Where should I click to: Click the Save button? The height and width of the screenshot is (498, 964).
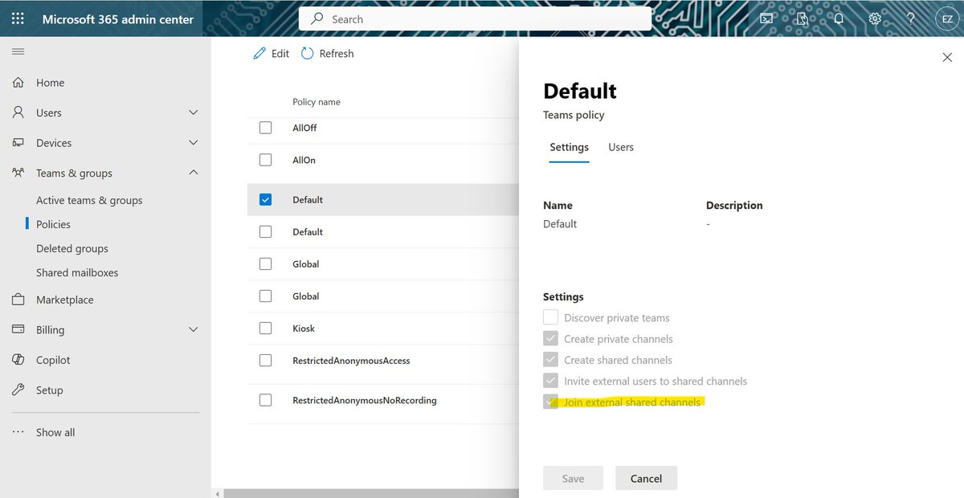573,478
